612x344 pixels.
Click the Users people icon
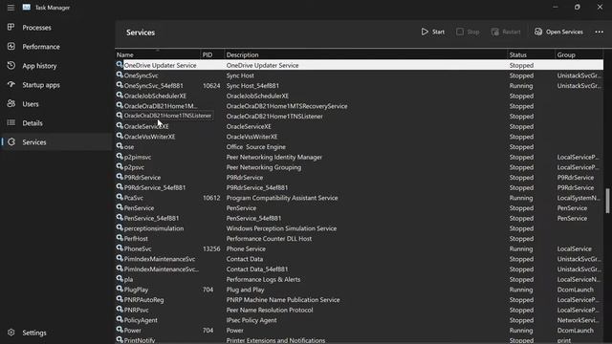point(11,103)
